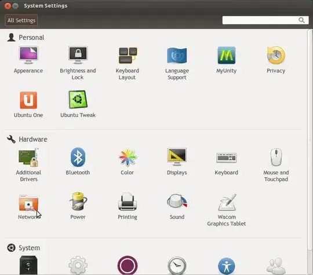Open Additional Drivers
The width and height of the screenshot is (313, 275).
point(28,165)
